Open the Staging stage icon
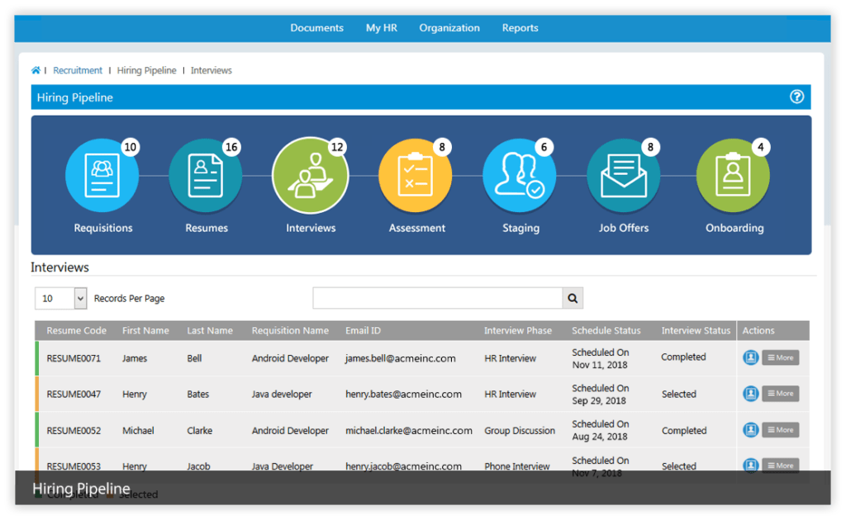 click(x=520, y=174)
